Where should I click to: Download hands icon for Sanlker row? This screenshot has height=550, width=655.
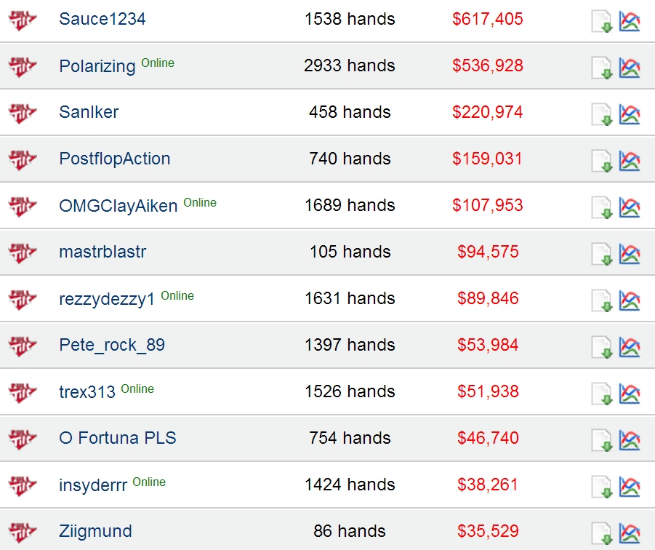pyautogui.click(x=602, y=115)
